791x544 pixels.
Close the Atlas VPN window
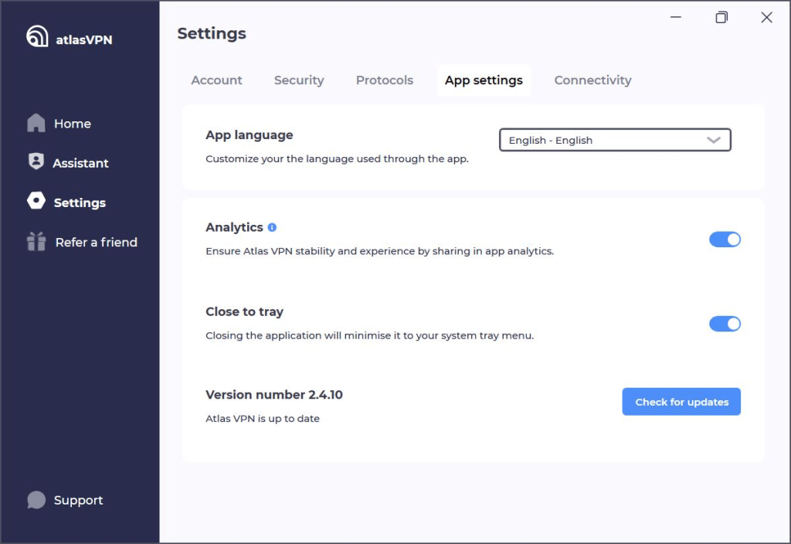(766, 17)
